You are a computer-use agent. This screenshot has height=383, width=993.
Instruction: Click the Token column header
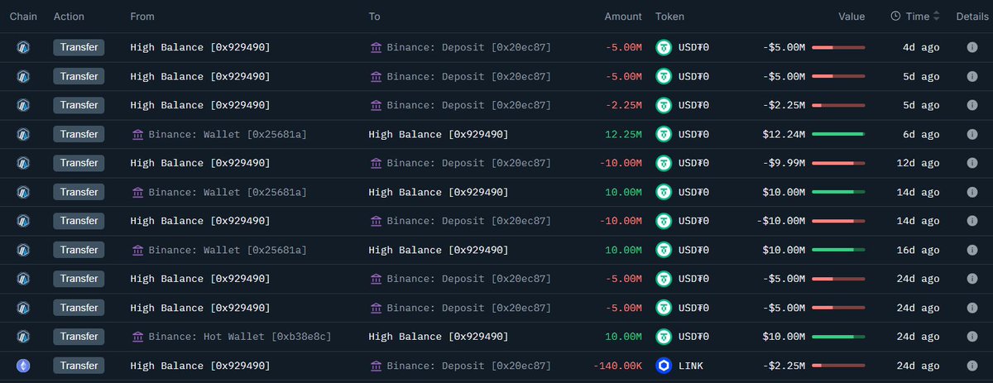(x=670, y=17)
